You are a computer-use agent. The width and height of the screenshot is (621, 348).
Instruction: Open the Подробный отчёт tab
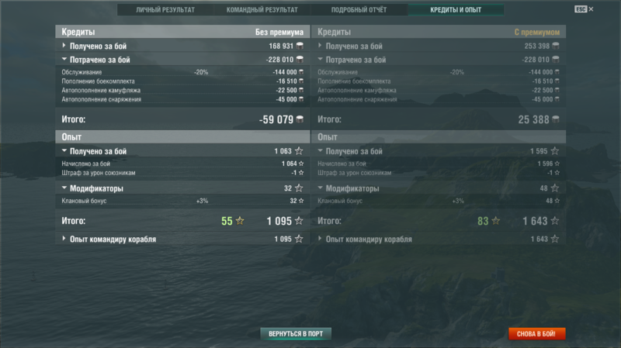(359, 9)
